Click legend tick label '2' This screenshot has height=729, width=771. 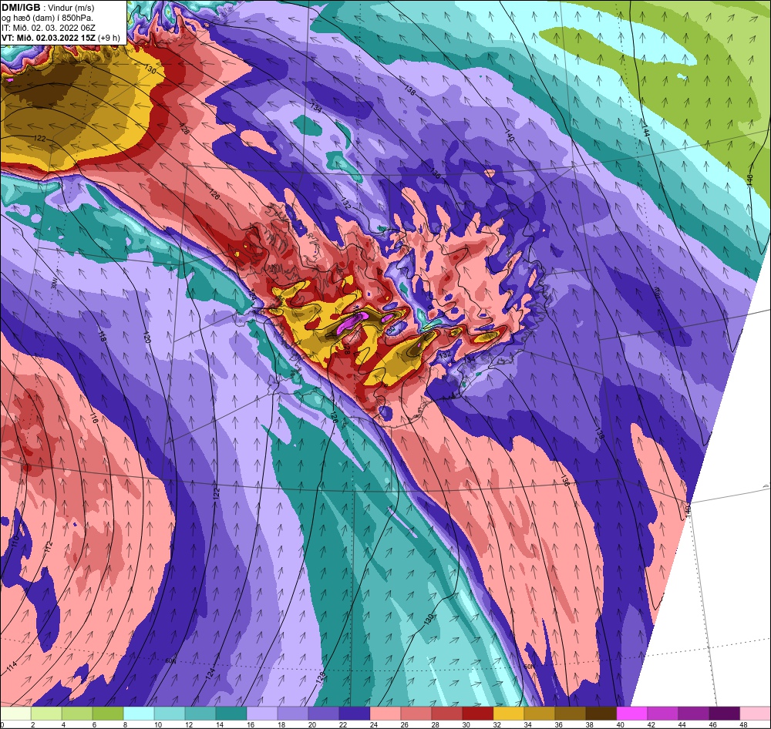click(x=33, y=724)
